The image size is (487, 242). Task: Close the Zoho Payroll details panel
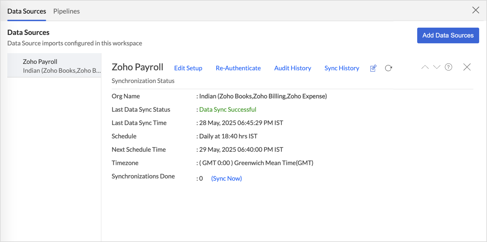467,67
